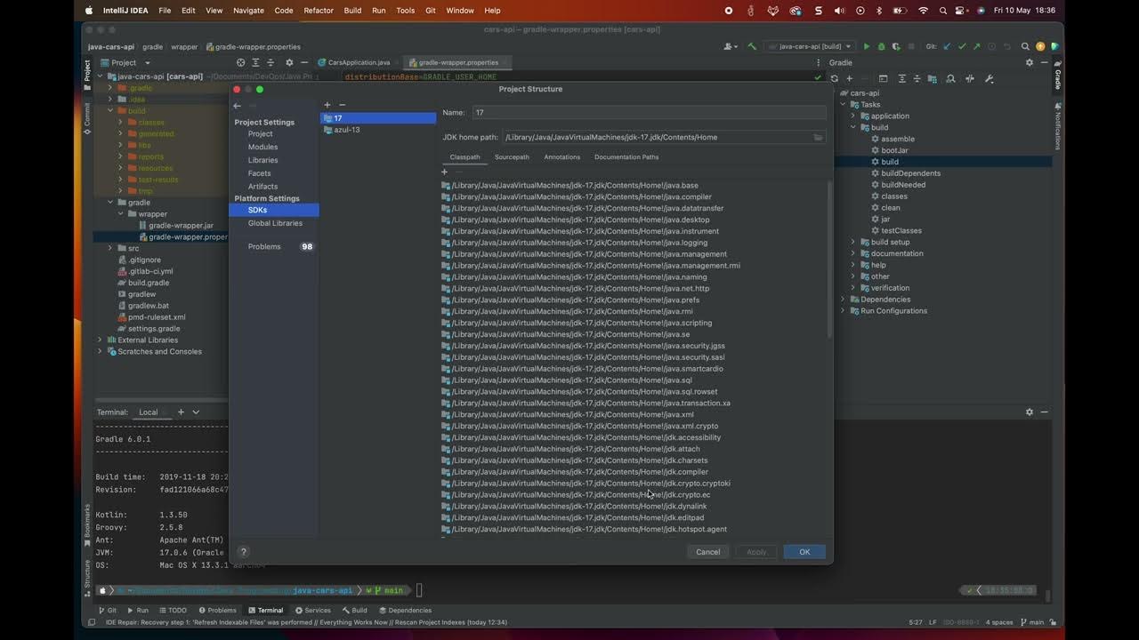Edit the SDK Name field
Screen dimensions: 1139x640
pyautogui.click(x=650, y=113)
